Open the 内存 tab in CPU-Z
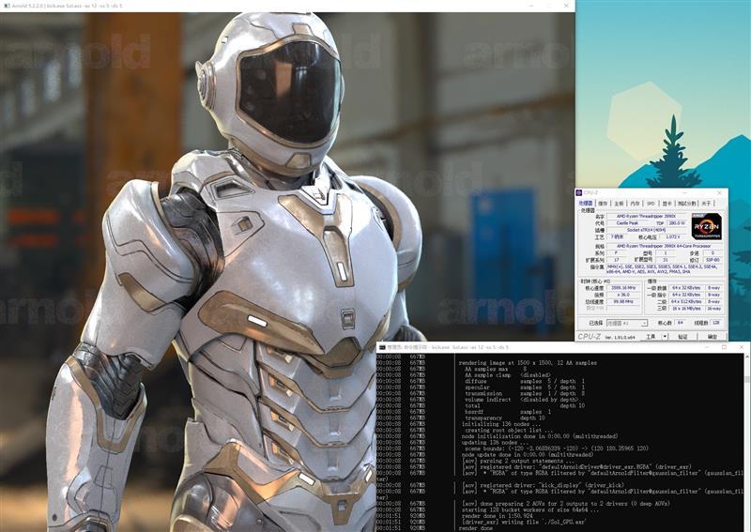Screen dimensions: 751x532 pyautogui.click(x=635, y=204)
